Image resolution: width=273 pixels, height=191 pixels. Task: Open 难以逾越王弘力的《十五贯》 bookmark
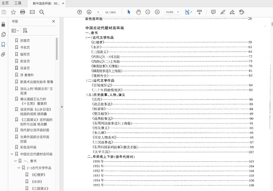pyautogui.click(x=33, y=101)
